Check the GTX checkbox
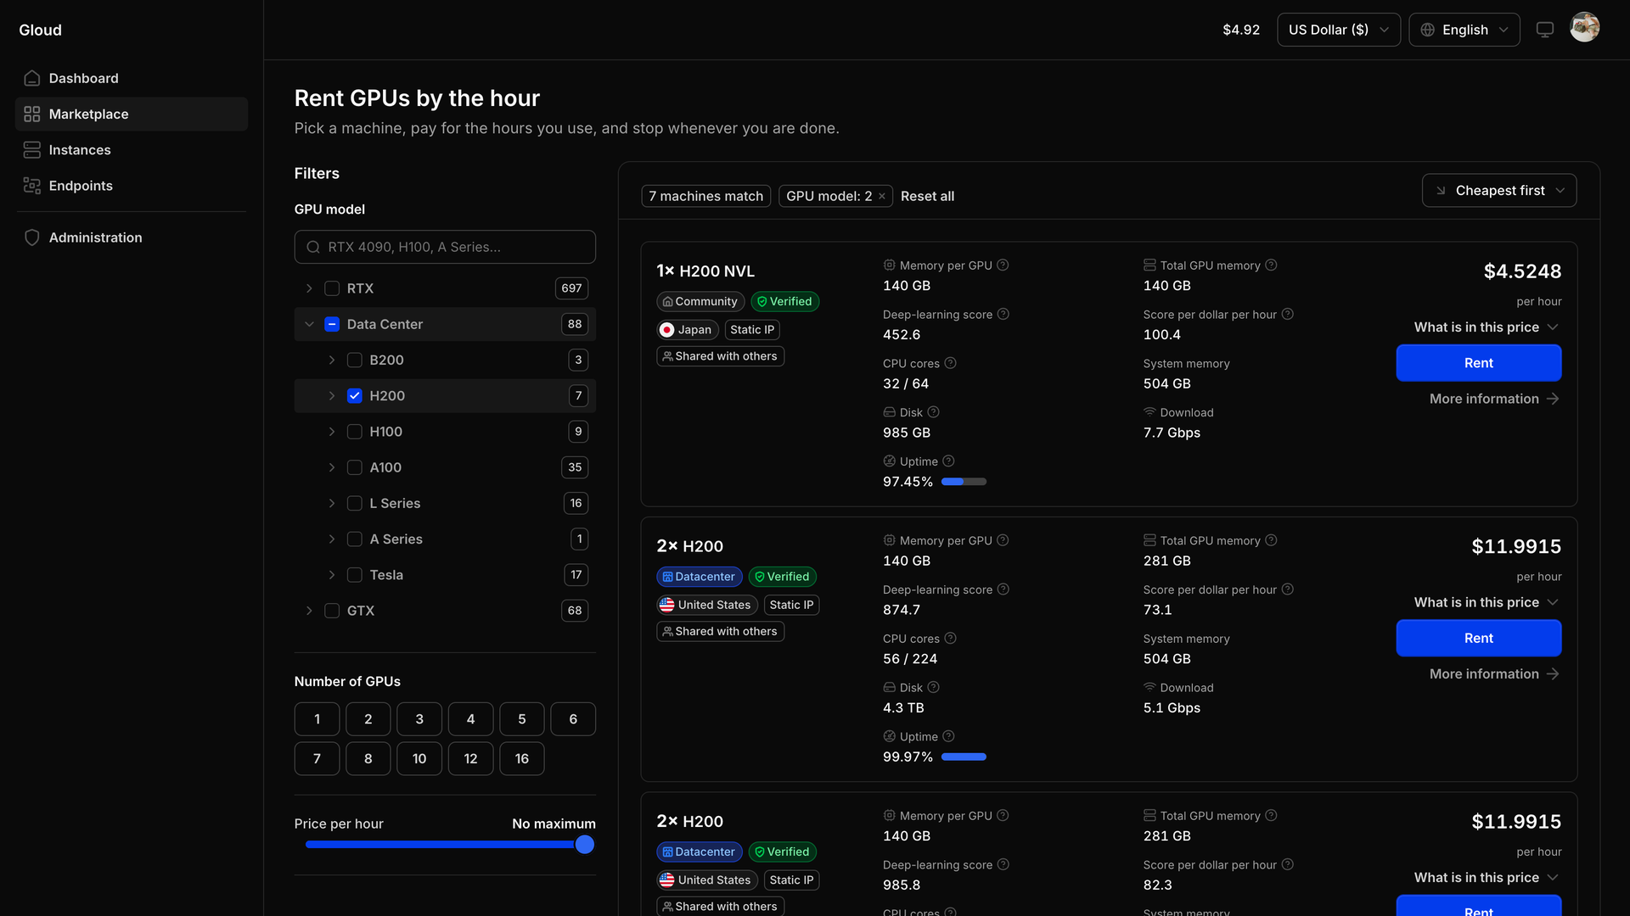The image size is (1630, 916). pos(332,611)
